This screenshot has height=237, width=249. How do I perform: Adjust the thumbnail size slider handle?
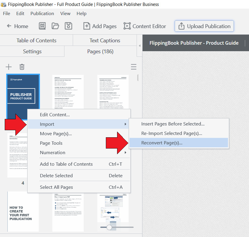pyautogui.click(x=109, y=227)
